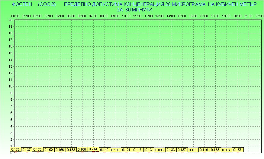Image resolution: width=264 pixels, height=159 pixels.
Task: Click the 13:00 time axis label
Action: pos(159,16)
